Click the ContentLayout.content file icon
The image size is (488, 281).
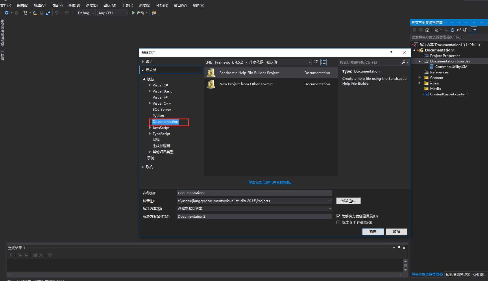point(426,94)
